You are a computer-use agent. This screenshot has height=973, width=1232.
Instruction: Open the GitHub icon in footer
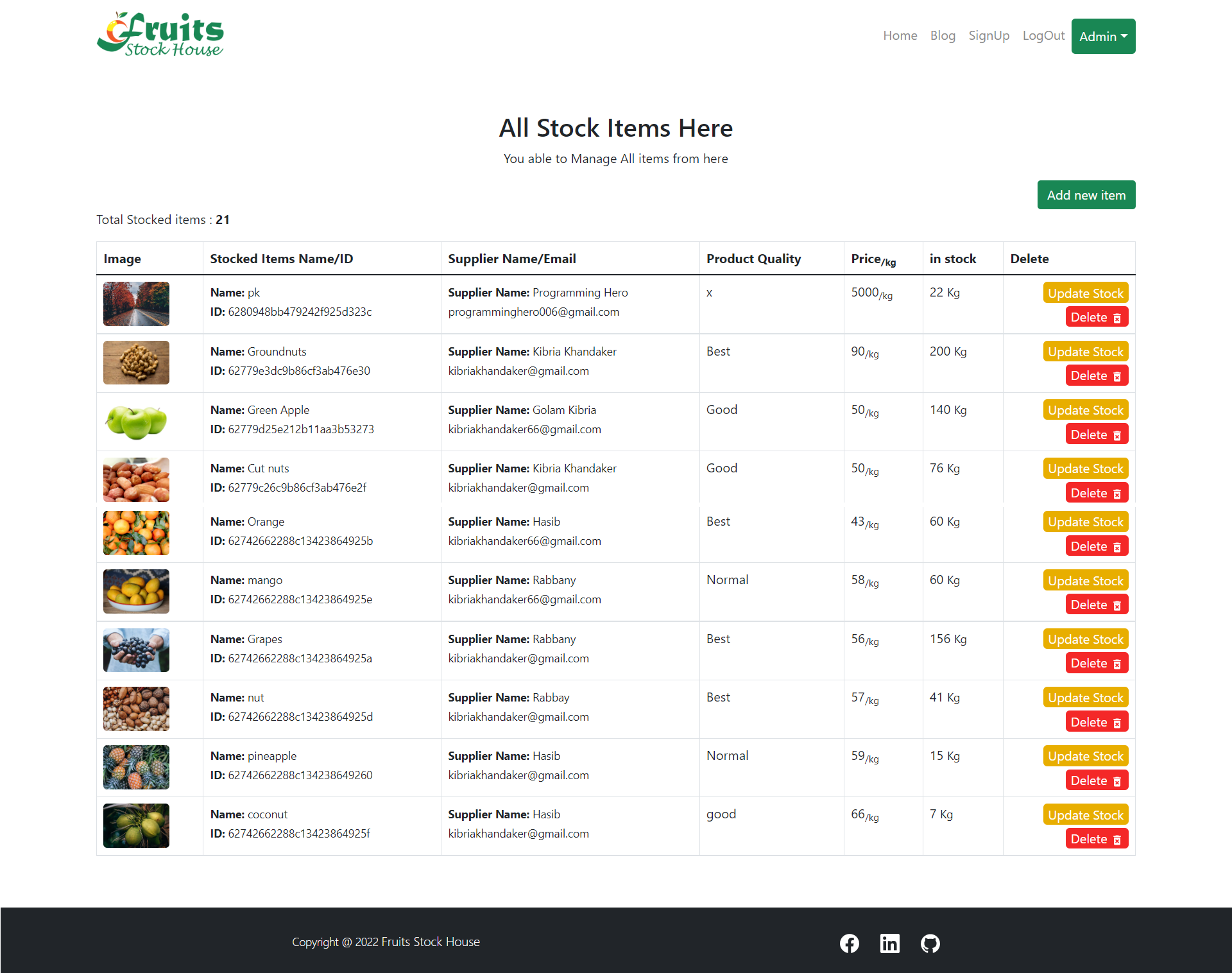click(930, 943)
